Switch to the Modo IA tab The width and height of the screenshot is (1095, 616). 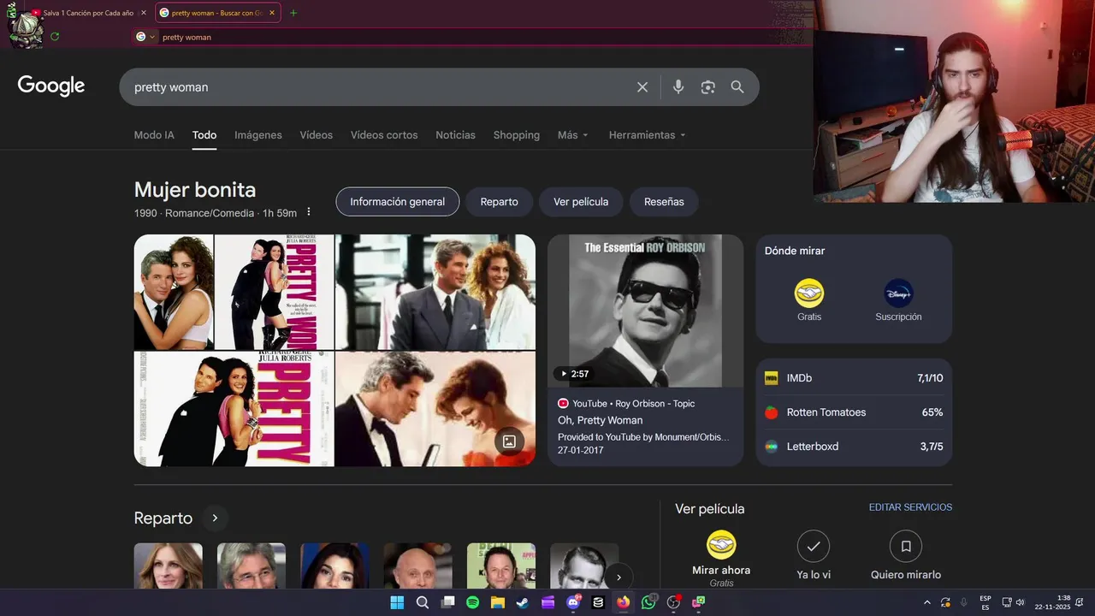(x=154, y=135)
